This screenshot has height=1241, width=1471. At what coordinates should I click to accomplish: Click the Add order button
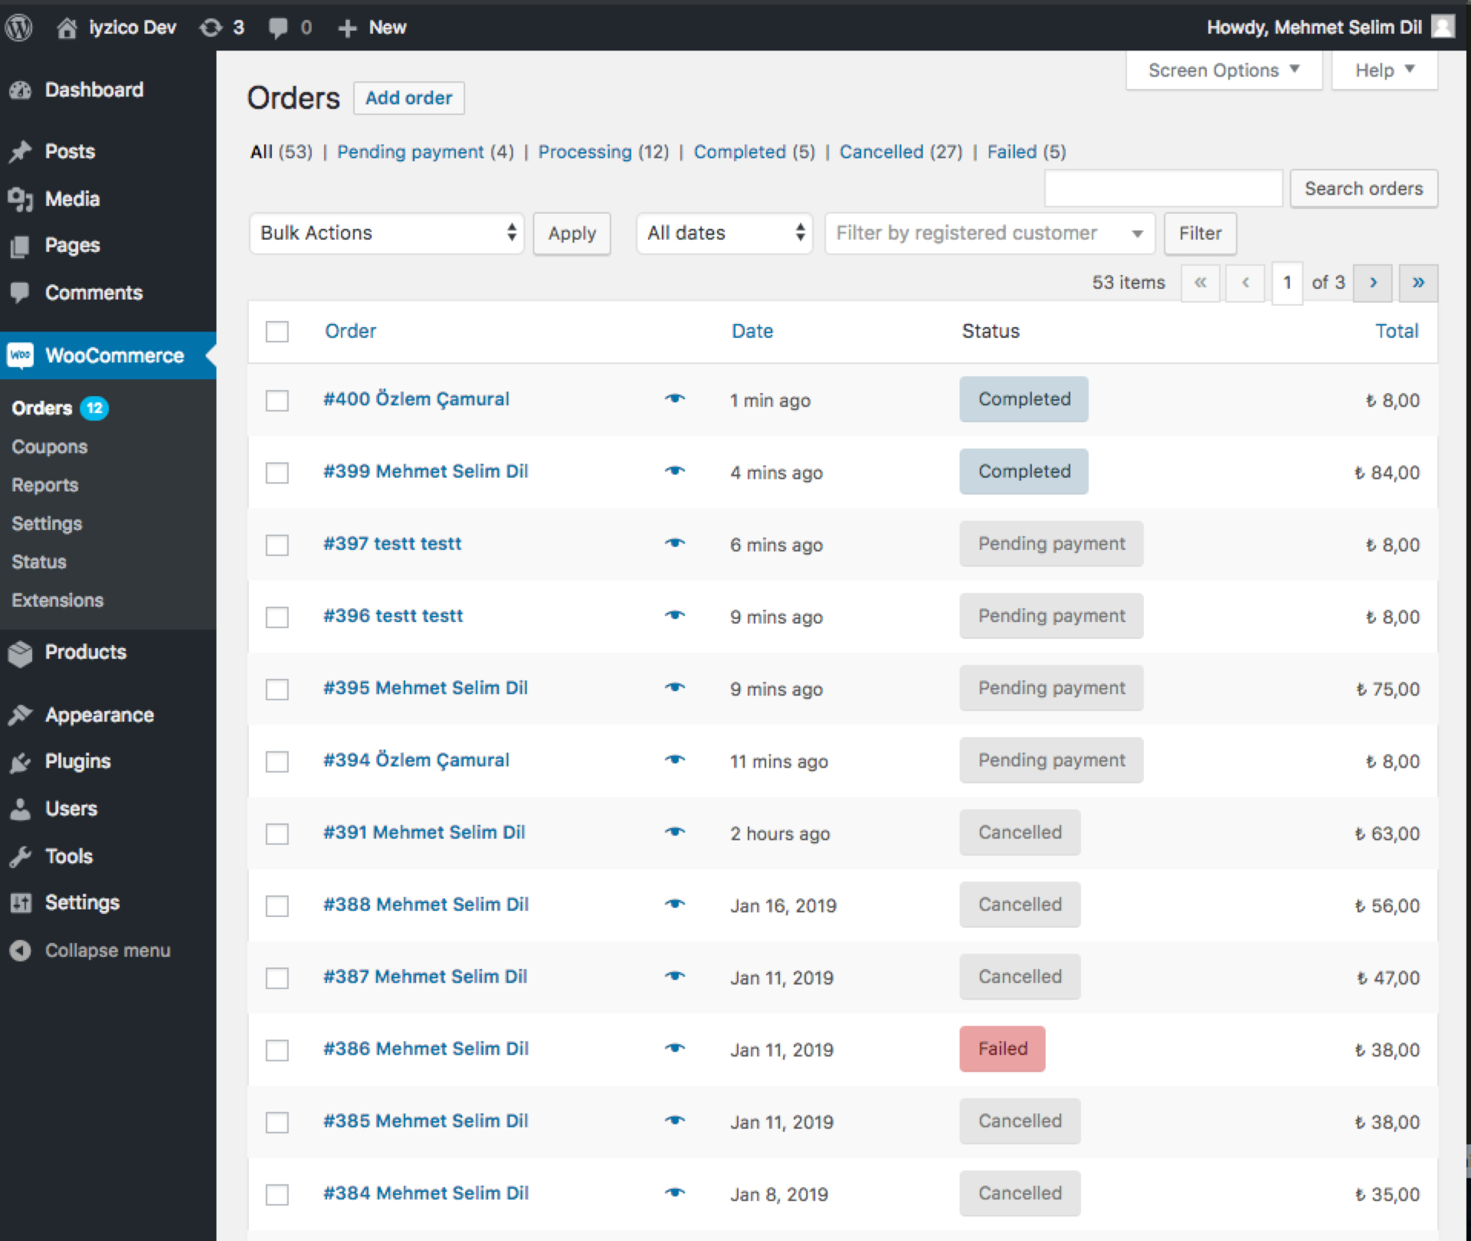click(408, 98)
